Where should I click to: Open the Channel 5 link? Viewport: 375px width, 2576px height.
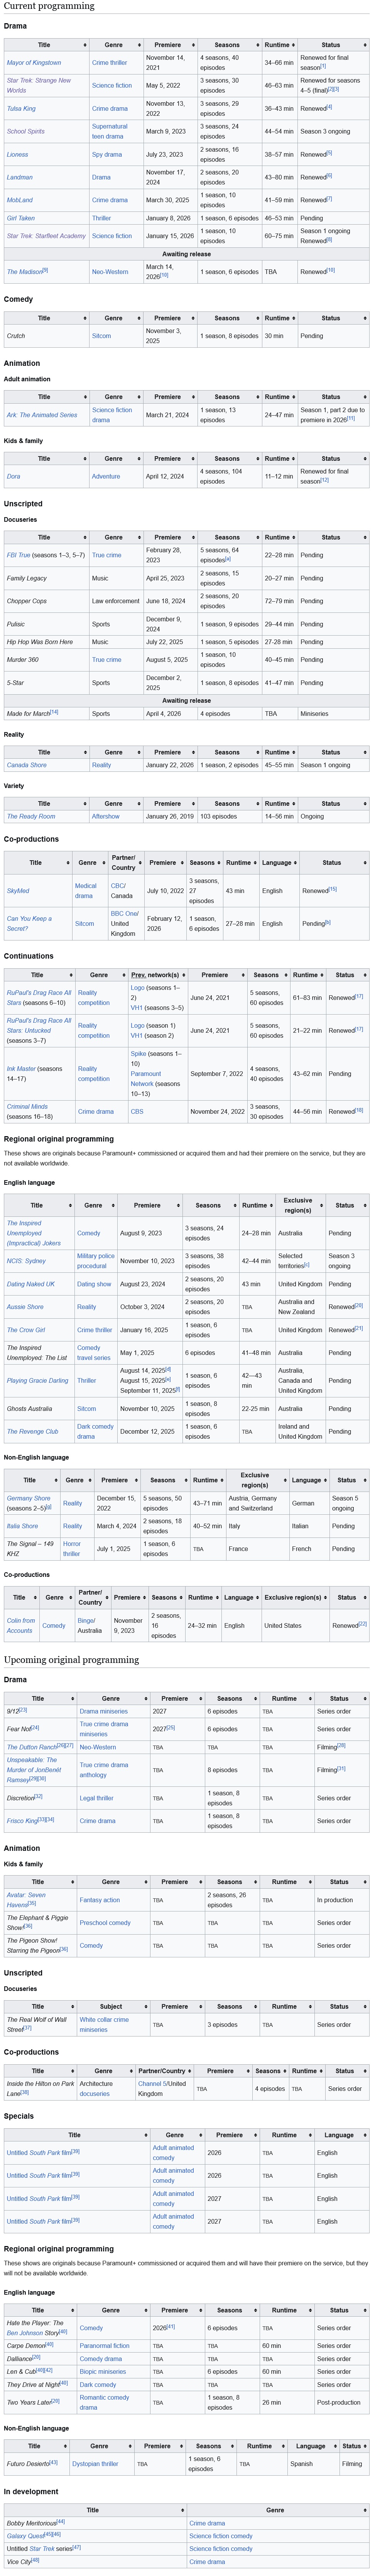[152, 2084]
